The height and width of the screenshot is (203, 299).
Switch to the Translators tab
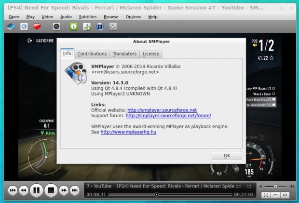(124, 54)
